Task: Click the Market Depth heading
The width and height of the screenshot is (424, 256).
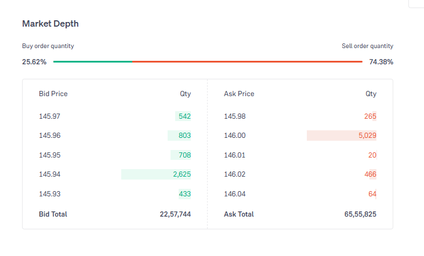Action: coord(50,24)
